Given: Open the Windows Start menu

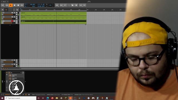Looking at the screenshot, I should (x=2, y=98).
